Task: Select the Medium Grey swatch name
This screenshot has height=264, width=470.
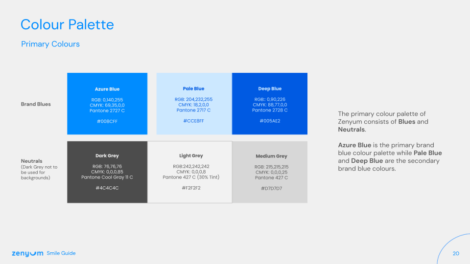Action: (271, 156)
